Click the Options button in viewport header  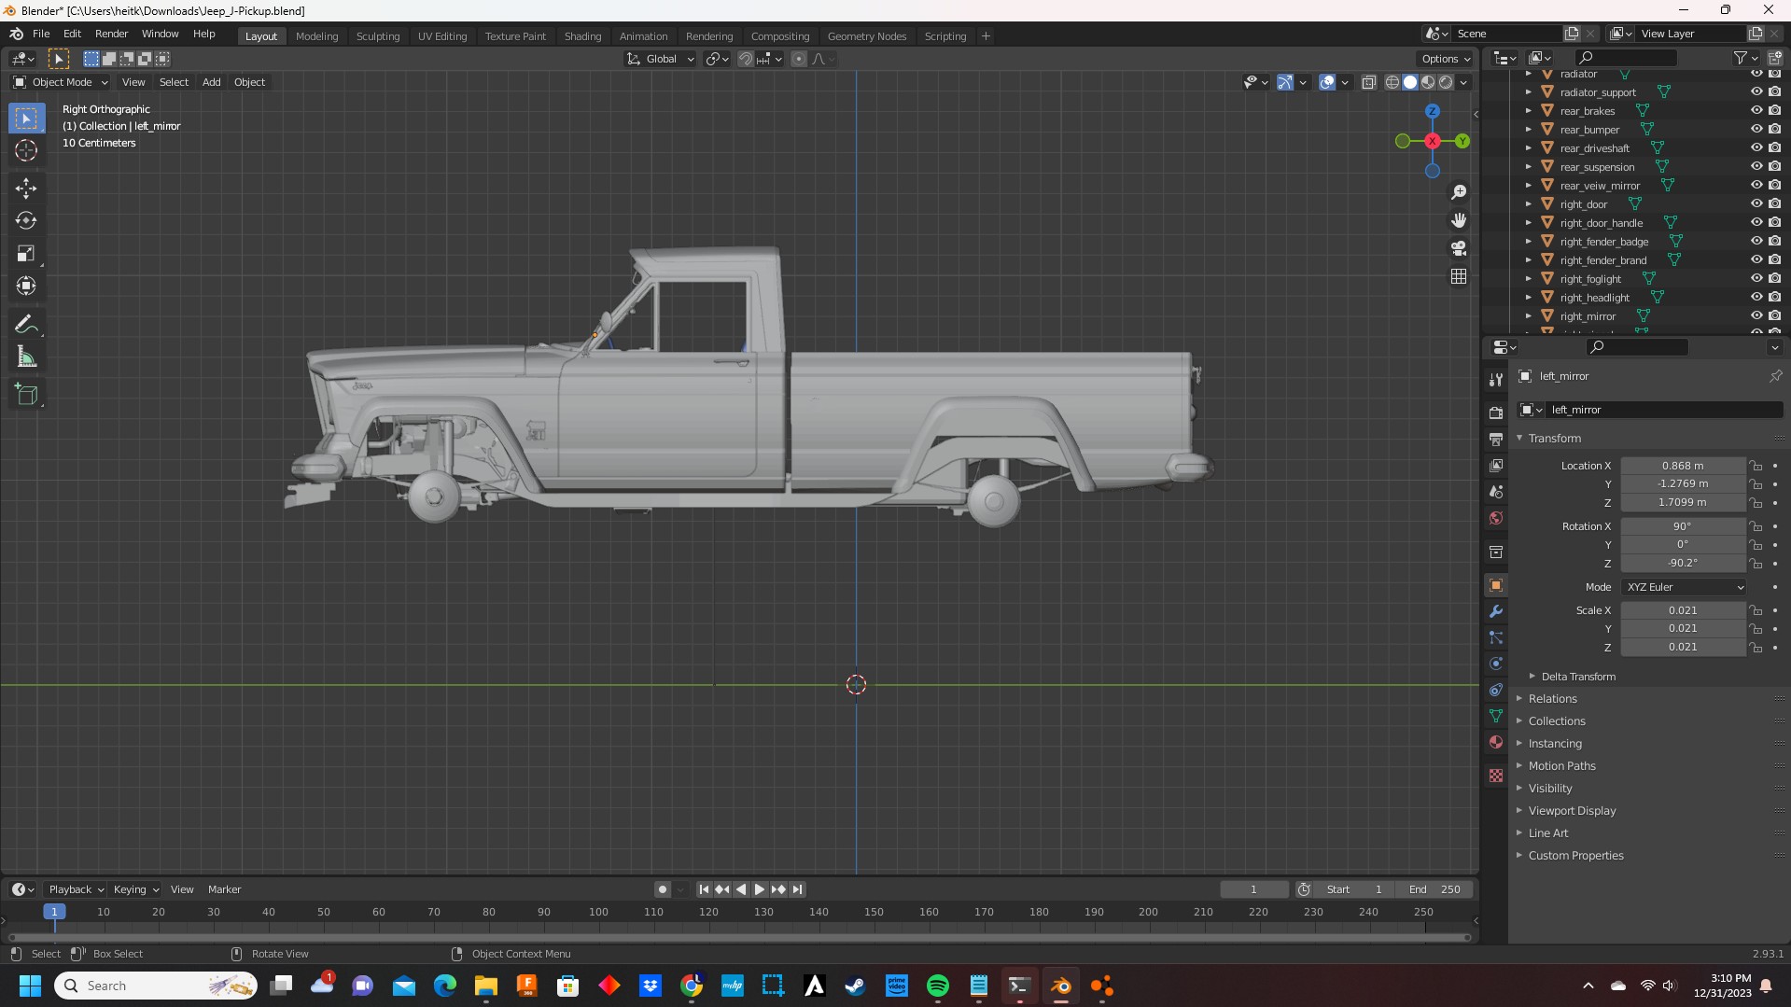tap(1445, 59)
